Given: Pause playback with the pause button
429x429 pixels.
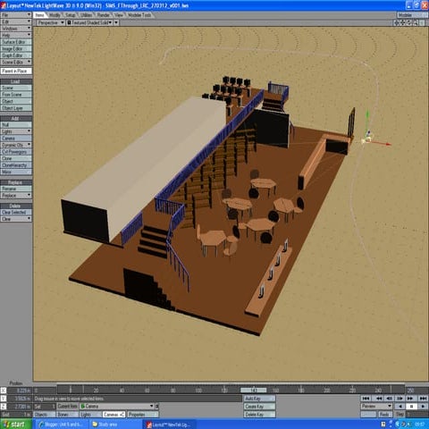Looking at the screenshot, I should click(x=411, y=406).
